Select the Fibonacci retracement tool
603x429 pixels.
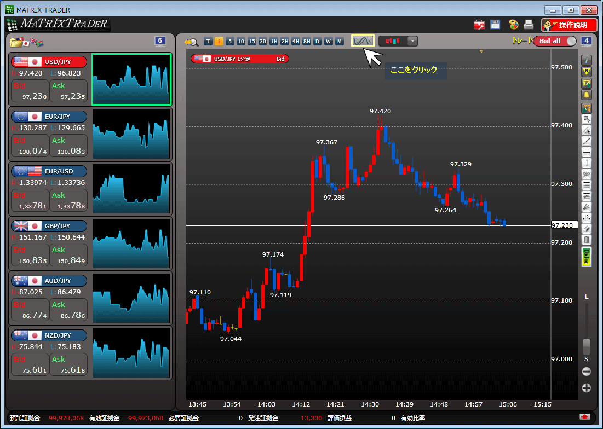click(x=586, y=196)
